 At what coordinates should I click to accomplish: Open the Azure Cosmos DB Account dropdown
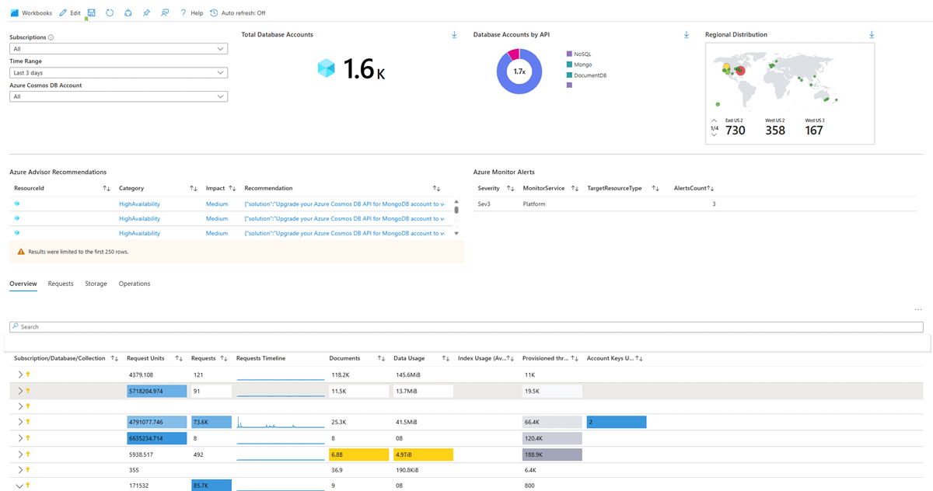(x=117, y=96)
